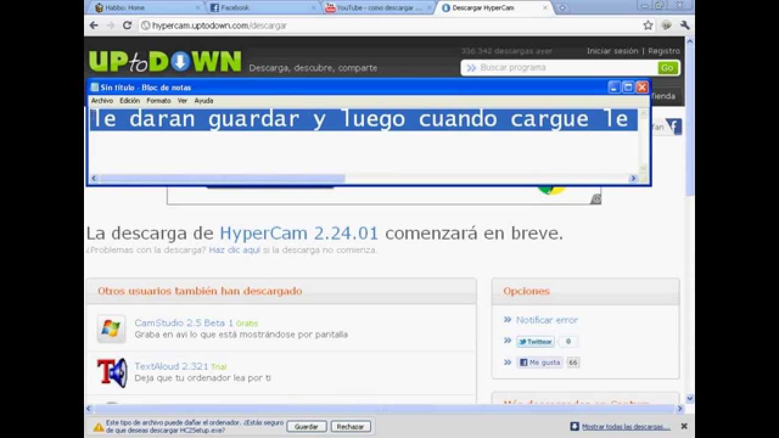Open CamStudio 2.5 Beta 1 link
779x438 pixels.
pyautogui.click(x=184, y=323)
